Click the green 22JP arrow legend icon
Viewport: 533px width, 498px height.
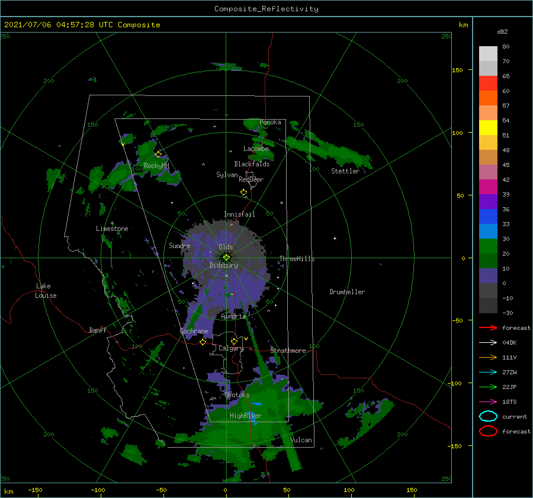[x=488, y=387]
